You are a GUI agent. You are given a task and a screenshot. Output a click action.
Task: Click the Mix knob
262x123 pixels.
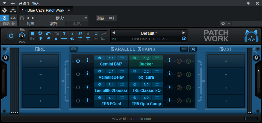[22, 36]
